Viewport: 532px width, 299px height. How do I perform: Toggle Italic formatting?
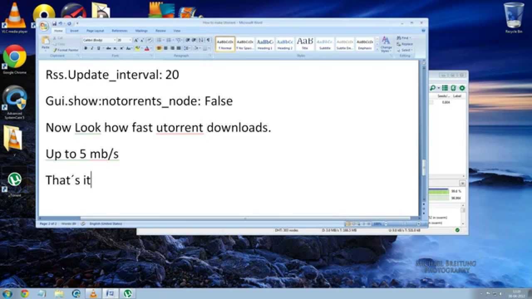point(92,48)
